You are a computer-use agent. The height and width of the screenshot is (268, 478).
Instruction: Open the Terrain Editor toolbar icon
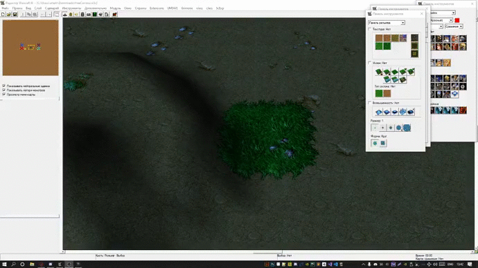point(65,15)
